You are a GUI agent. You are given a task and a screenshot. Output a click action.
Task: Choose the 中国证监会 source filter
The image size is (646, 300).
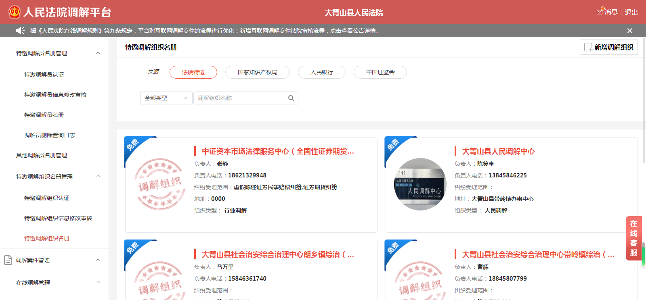[x=380, y=72]
